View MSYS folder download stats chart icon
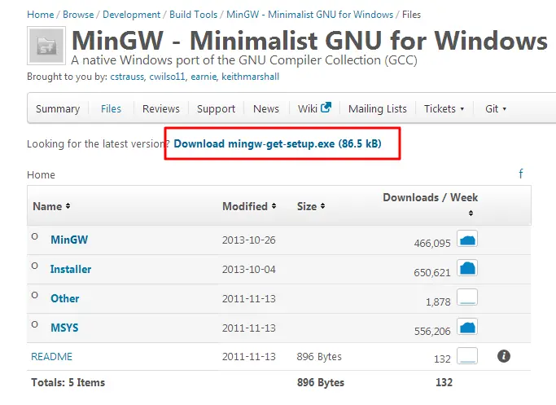The image size is (556, 405). (467, 327)
